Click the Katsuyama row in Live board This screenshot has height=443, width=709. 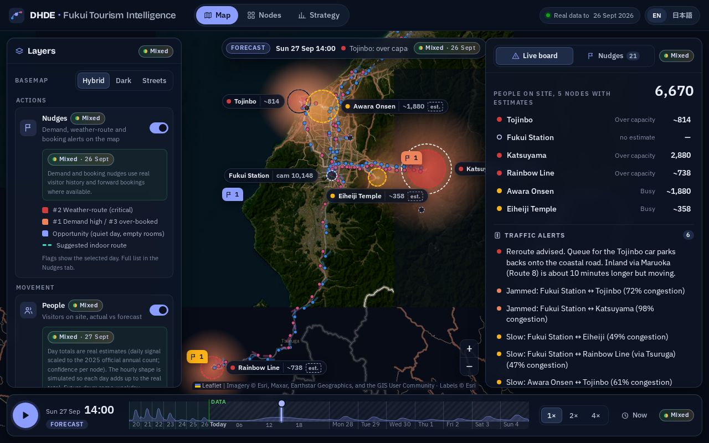click(x=593, y=156)
